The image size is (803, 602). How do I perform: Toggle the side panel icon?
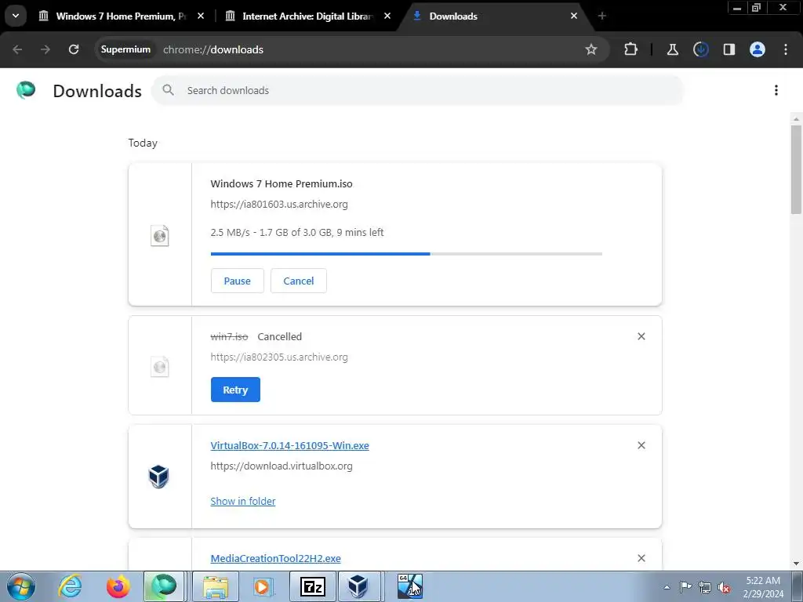(729, 49)
